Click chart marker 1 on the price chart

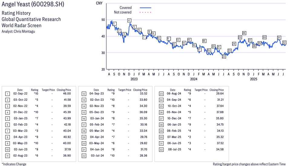(x=114, y=24)
